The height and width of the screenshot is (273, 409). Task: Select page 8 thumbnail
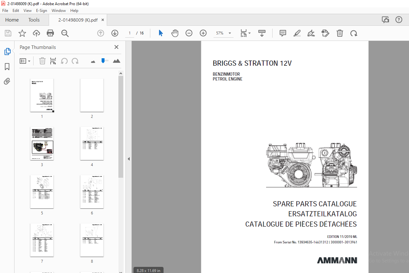(x=92, y=240)
